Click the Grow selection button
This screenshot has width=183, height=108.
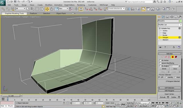pos(175,69)
